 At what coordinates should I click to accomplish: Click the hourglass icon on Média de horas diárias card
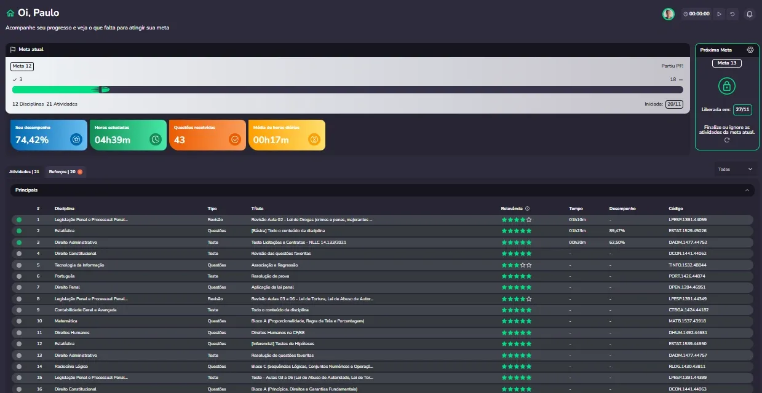[x=314, y=139]
